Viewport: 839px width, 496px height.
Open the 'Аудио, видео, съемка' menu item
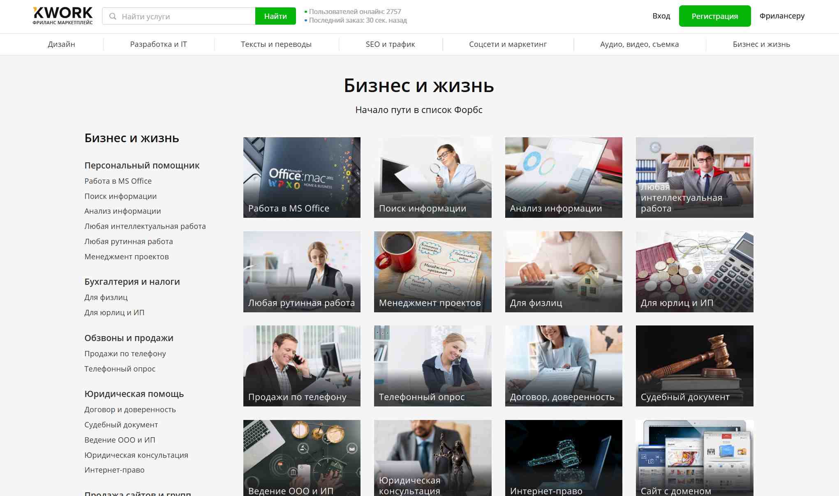(x=639, y=44)
